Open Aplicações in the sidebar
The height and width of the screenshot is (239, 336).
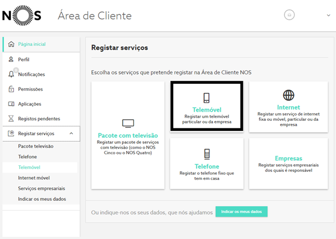[30, 104]
